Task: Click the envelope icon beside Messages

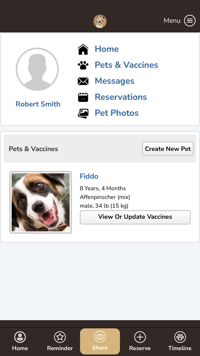Action: tap(83, 81)
